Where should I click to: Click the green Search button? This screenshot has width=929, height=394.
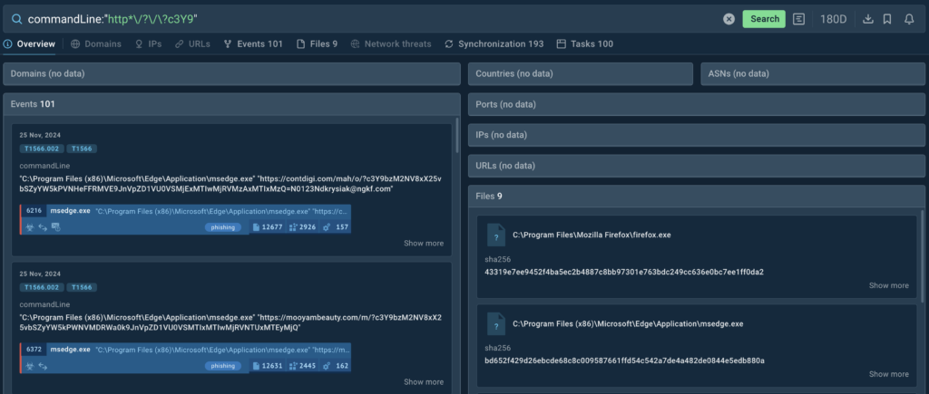(764, 19)
